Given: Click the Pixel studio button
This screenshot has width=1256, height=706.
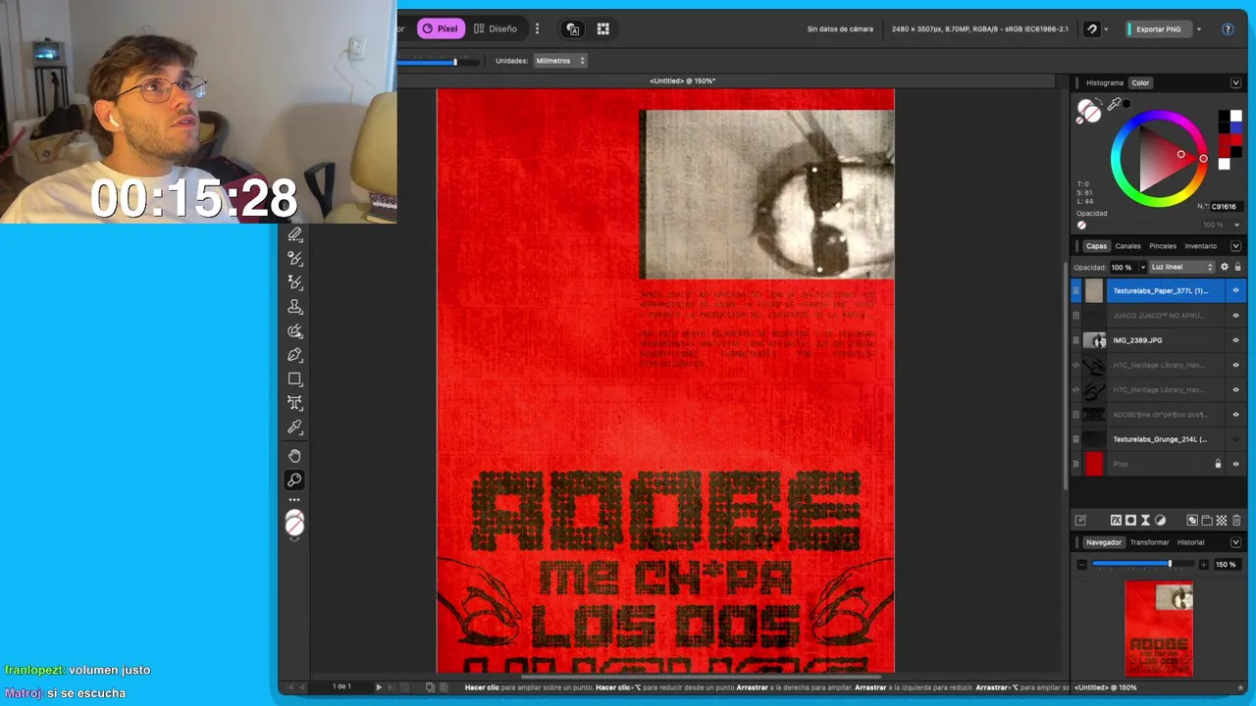Looking at the screenshot, I should 441,29.
